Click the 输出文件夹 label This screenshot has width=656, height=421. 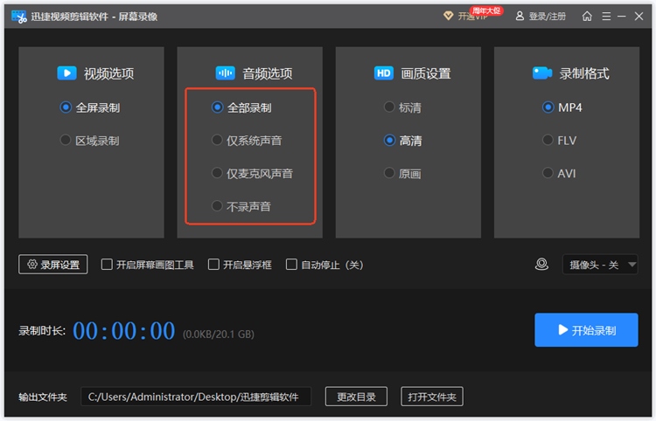click(x=43, y=397)
